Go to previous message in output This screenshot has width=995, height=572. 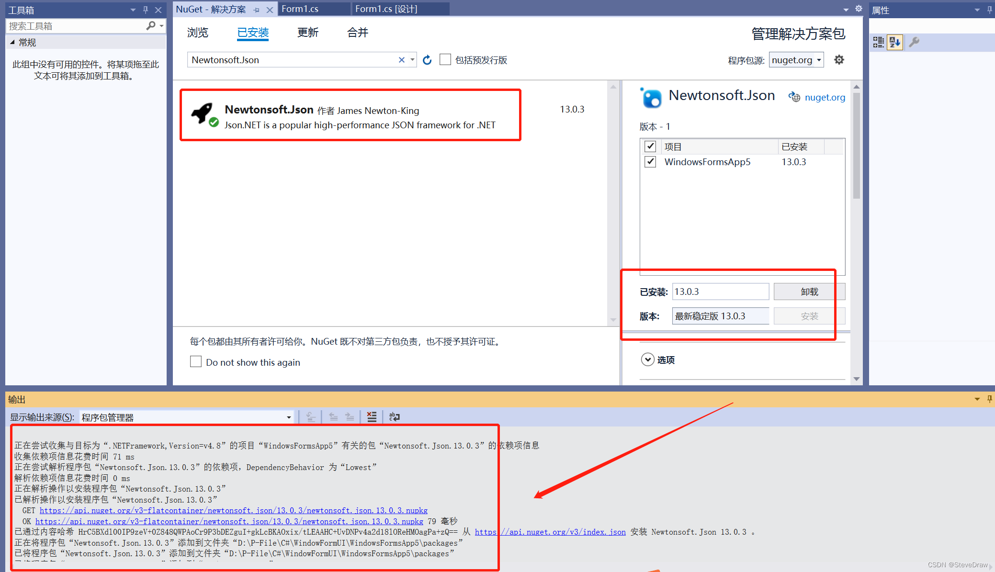(x=333, y=417)
